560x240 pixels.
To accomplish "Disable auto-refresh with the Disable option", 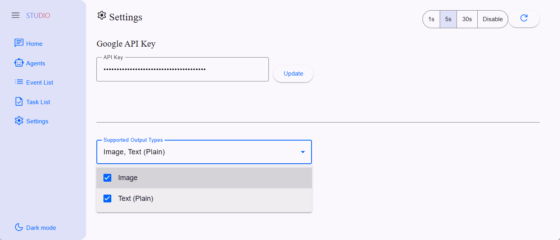I will click(493, 19).
